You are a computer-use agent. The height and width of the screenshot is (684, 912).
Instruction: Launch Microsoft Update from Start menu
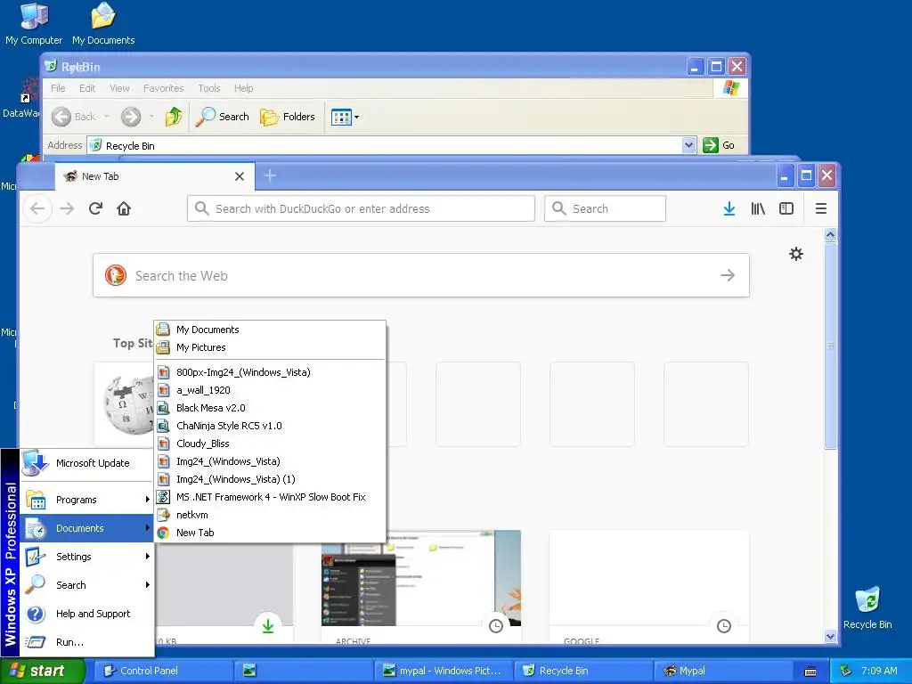pyautogui.click(x=86, y=463)
